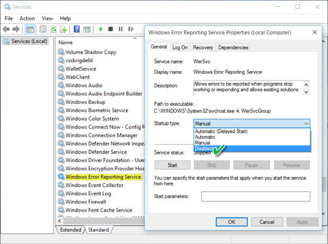Click the Properties toolbar icon

pyautogui.click(x=43, y=29)
